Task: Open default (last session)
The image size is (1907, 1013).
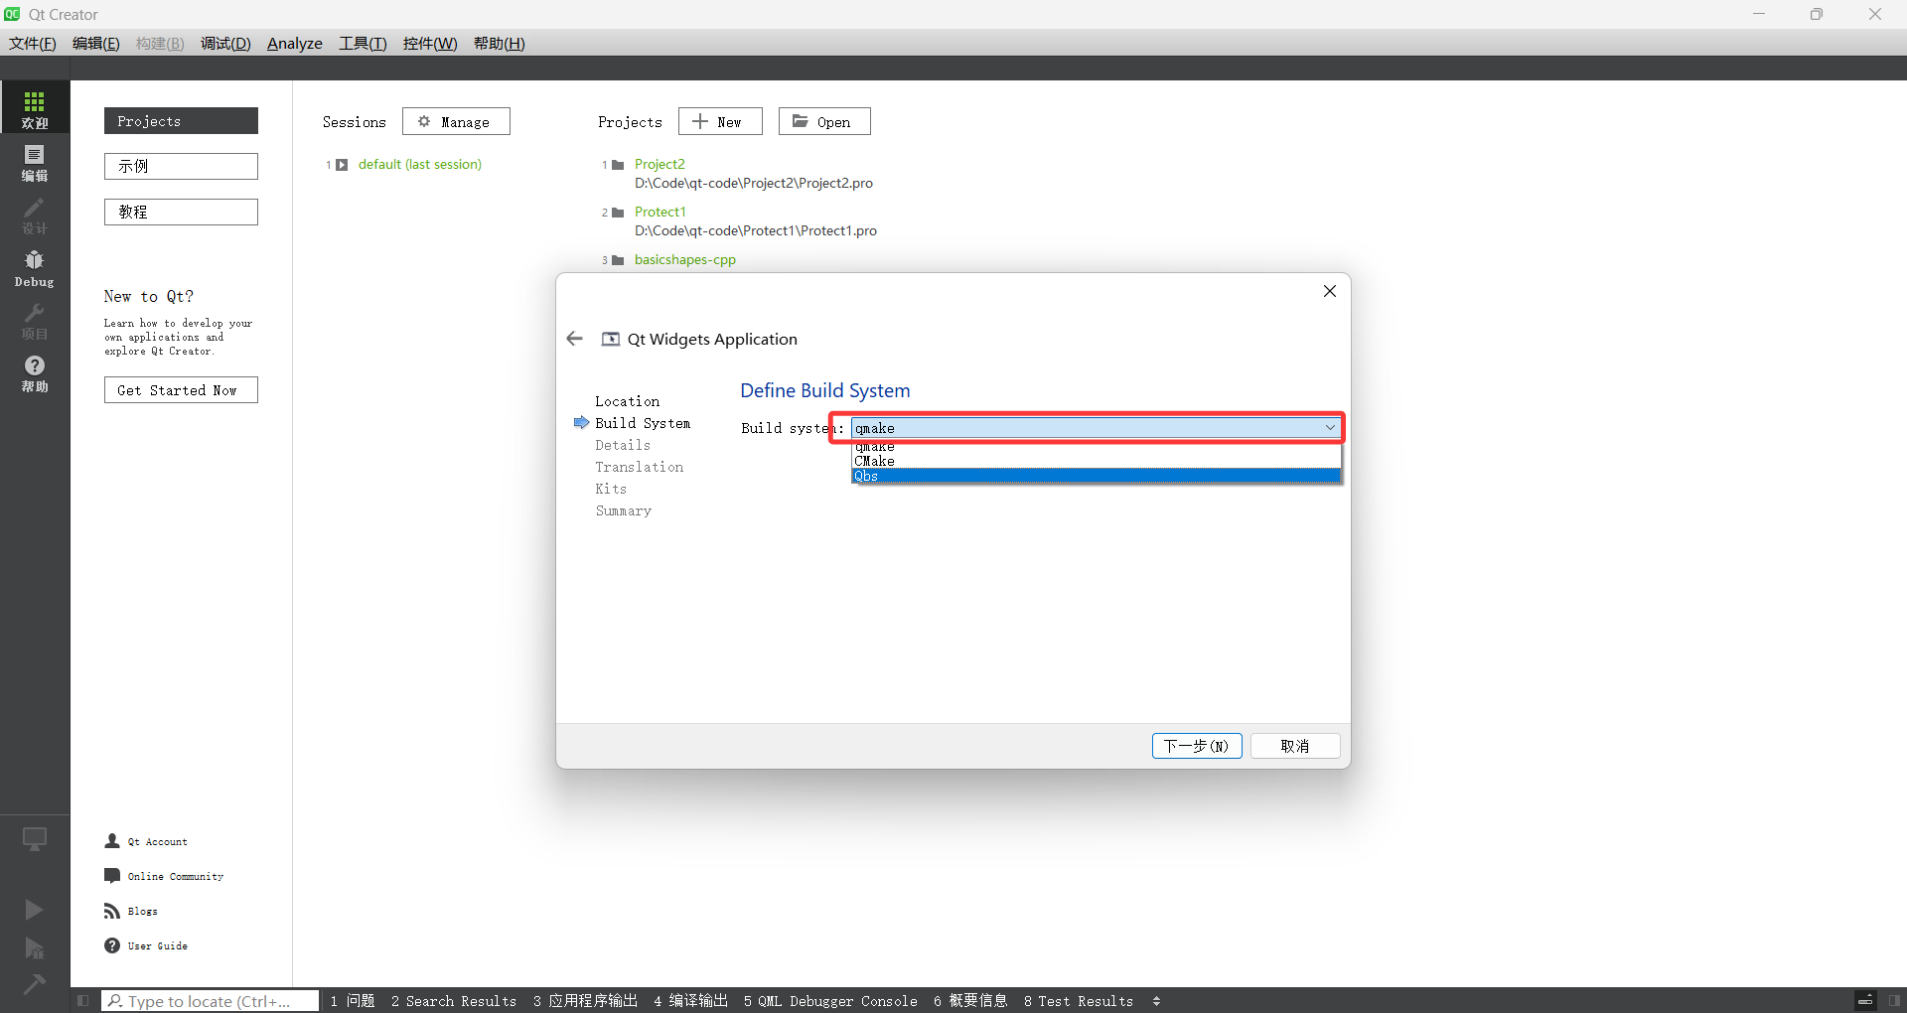Action: pyautogui.click(x=419, y=164)
